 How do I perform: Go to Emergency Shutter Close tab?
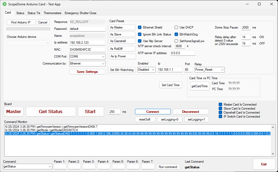80,13
